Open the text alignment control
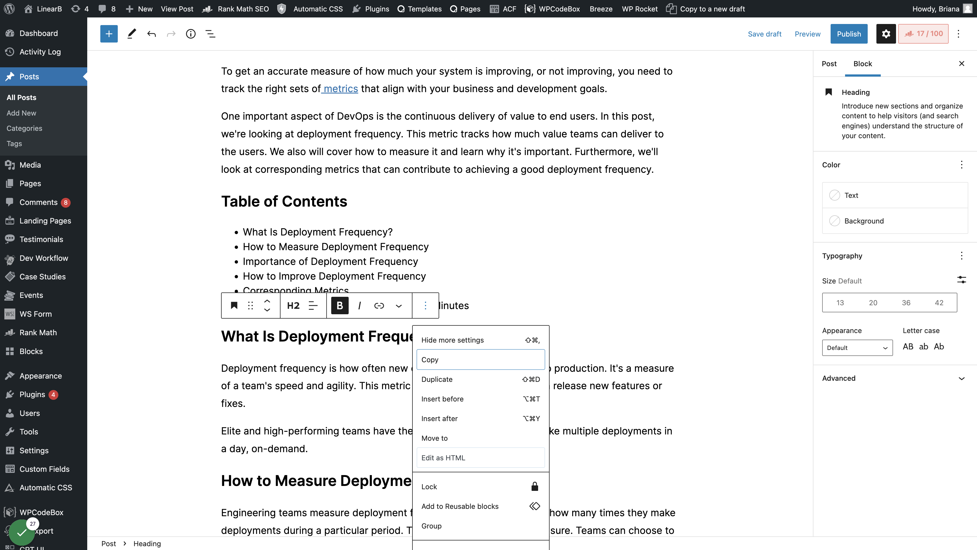977x550 pixels. [313, 305]
